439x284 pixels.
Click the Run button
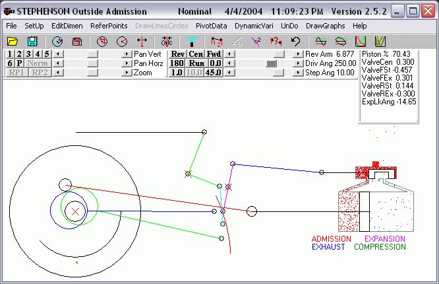coord(196,63)
